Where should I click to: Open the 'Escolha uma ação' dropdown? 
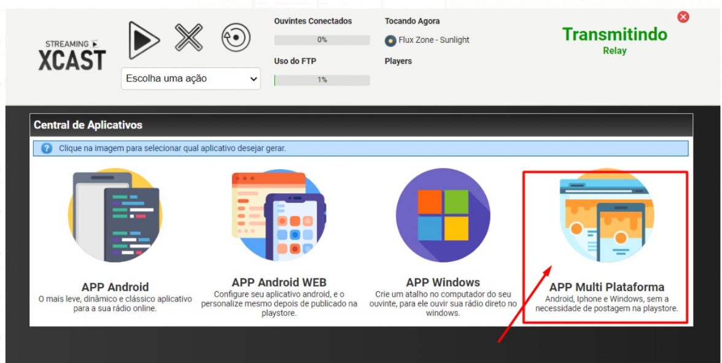(190, 78)
